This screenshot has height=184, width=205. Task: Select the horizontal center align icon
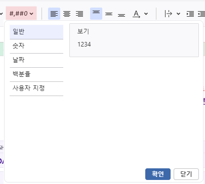[x=67, y=14]
